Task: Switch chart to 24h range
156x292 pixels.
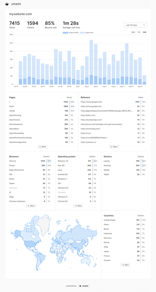Action: coord(133,32)
